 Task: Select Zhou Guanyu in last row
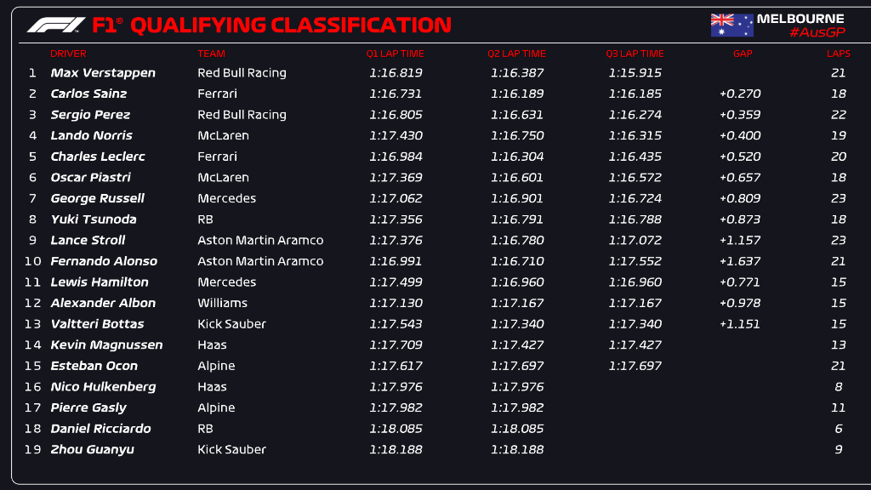(92, 449)
